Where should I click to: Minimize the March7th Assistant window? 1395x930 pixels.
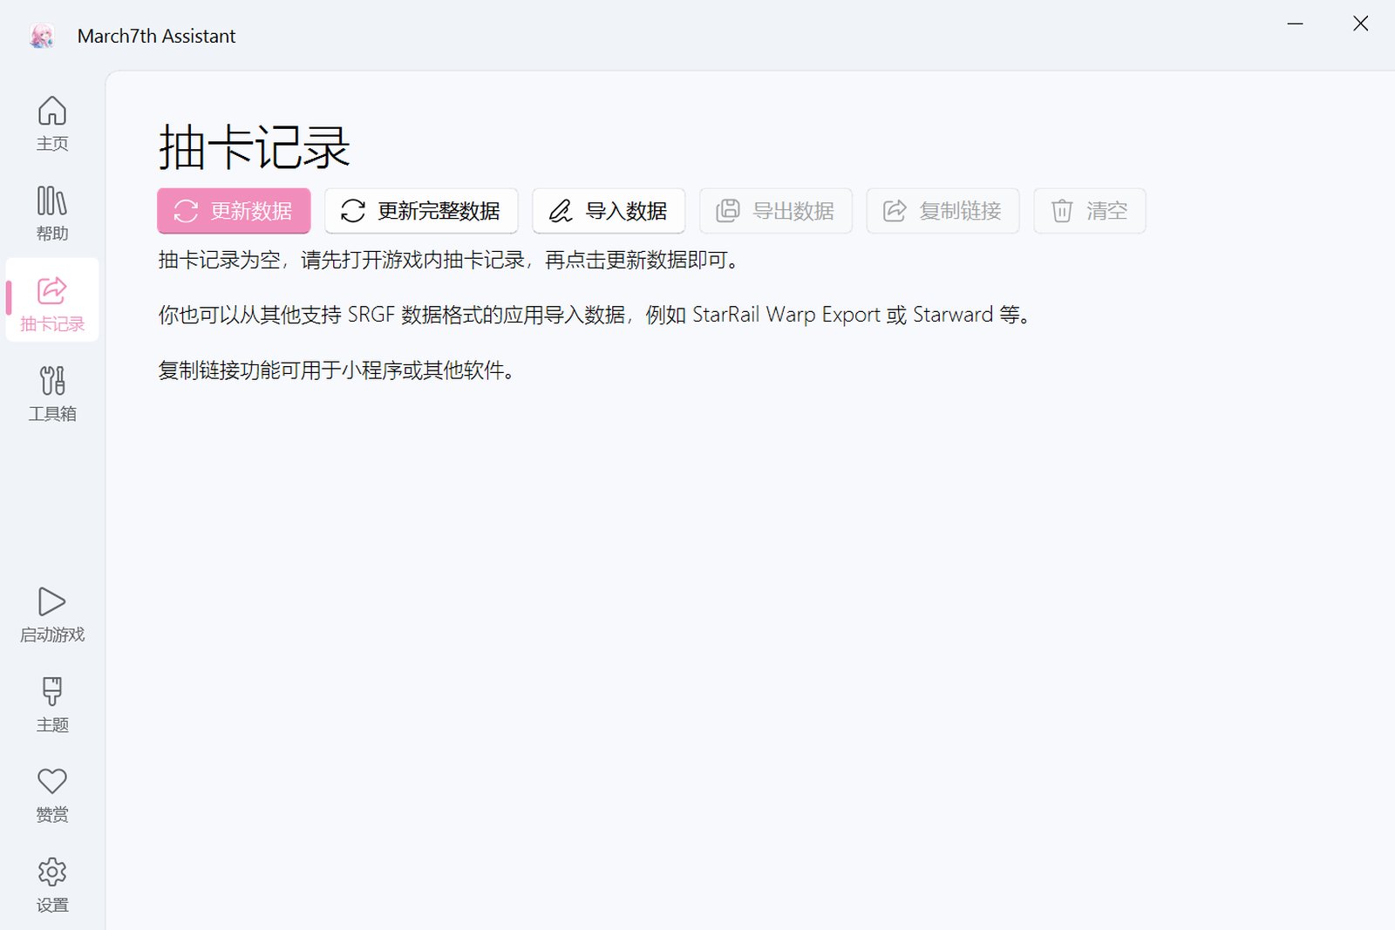[x=1296, y=24]
